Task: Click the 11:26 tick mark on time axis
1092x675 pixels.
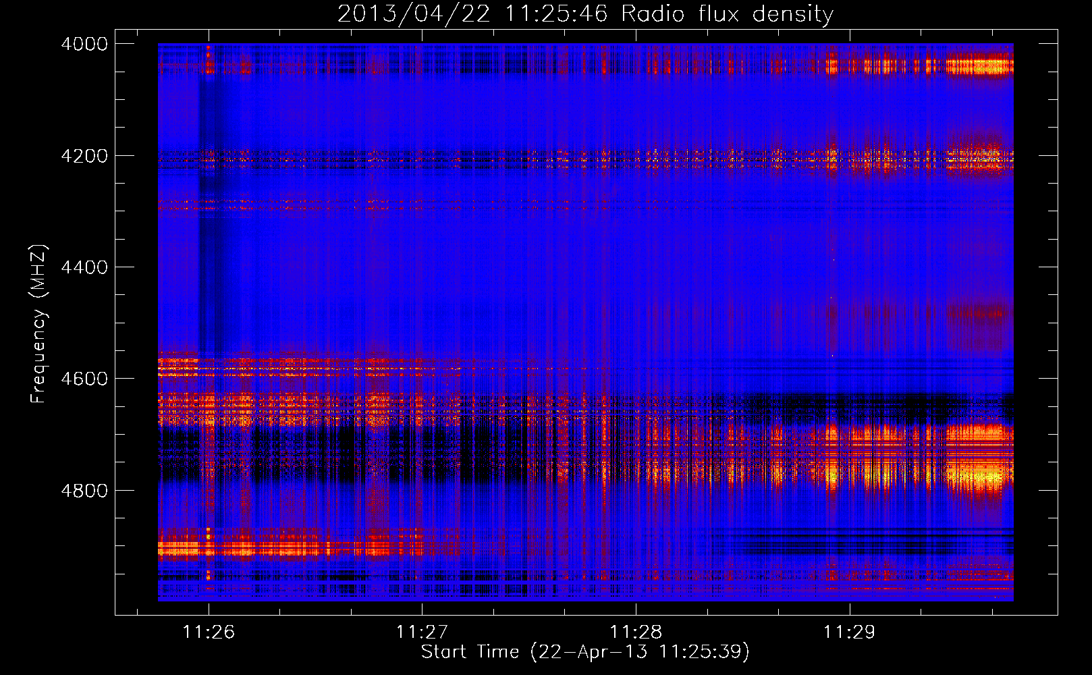Action: 209,609
